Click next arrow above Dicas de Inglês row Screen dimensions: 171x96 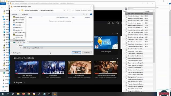coord(117,33)
